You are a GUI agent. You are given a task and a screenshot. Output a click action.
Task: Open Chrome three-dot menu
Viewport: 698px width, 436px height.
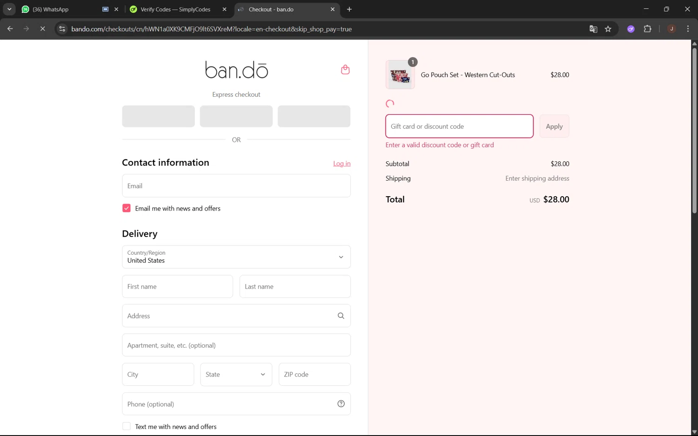tap(688, 29)
